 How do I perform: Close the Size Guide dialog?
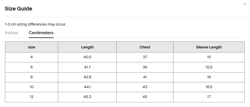tap(244, 4)
